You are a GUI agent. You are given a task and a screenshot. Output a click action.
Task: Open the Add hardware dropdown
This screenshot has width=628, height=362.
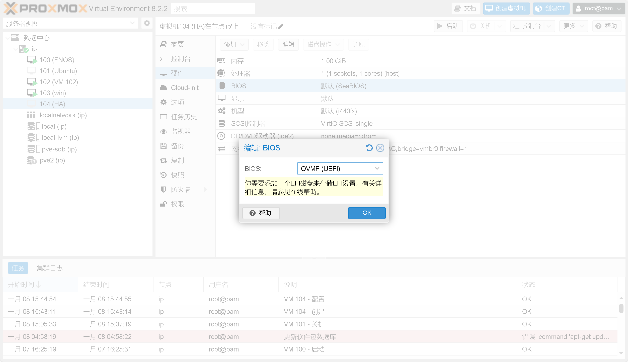coord(234,45)
